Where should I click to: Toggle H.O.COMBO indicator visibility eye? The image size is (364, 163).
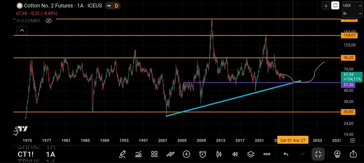tap(49, 21)
